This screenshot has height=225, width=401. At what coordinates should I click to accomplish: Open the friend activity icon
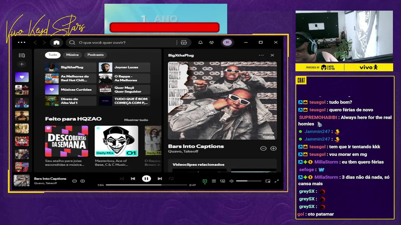pyautogui.click(x=211, y=42)
